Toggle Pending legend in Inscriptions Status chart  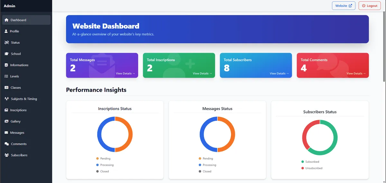[x=105, y=159]
